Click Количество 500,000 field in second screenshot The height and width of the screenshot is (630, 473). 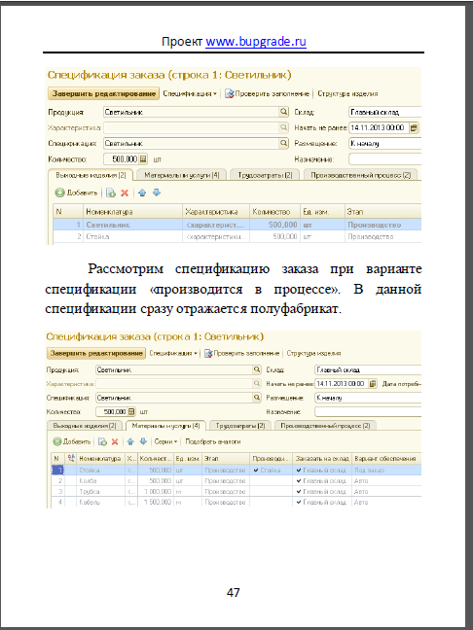click(x=111, y=412)
